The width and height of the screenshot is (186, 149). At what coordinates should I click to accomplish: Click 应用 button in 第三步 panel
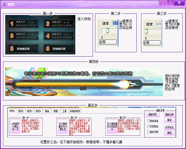pyautogui.click(x=152, y=43)
